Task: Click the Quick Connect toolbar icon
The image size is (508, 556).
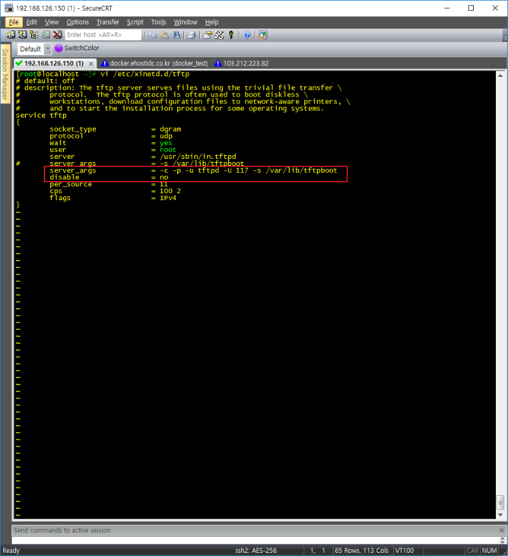Action: tap(22, 35)
